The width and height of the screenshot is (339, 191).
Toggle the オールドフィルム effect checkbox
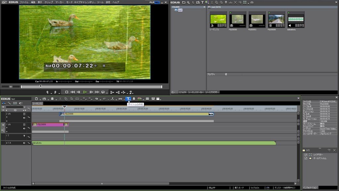(306, 158)
